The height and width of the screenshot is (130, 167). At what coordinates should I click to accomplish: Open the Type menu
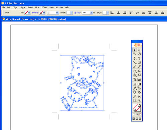pyautogui.click(x=23, y=7)
